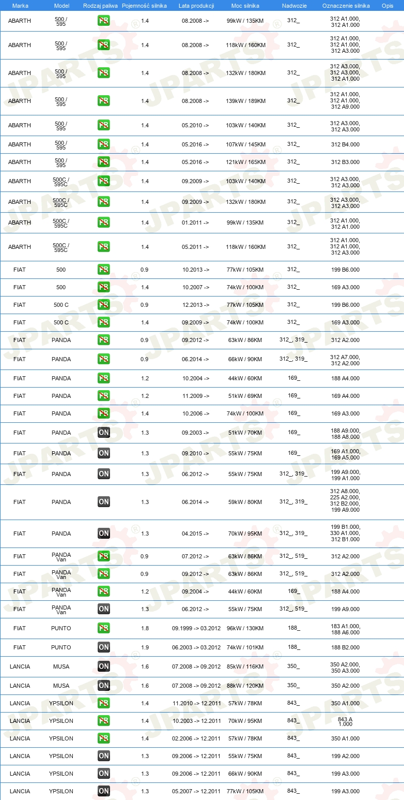The width and height of the screenshot is (404, 800).
Task: Select engine code 312 B4.000
Action: coord(345,144)
